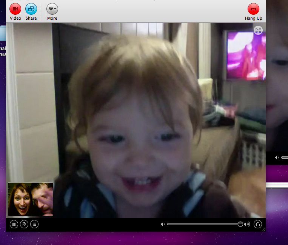Pause the call with hold button

pos(14,224)
